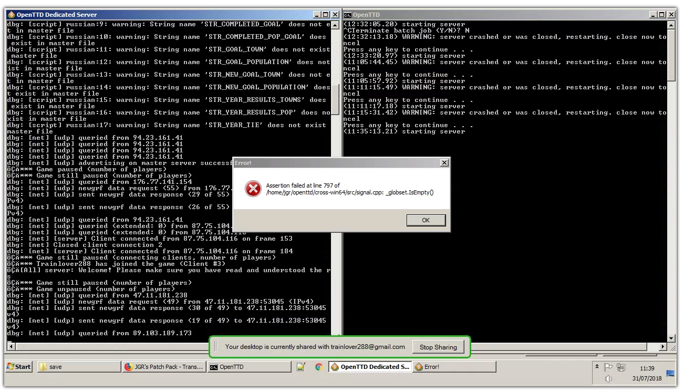684x392 pixels.
Task: Click the scroll-up arrow in OpenTTD console window
Action: [x=671, y=25]
